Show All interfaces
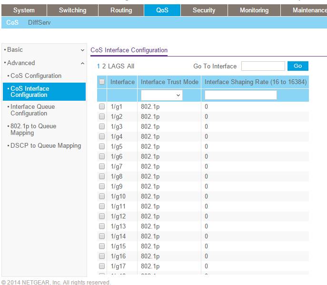This screenshot has width=327, height=285. click(130, 66)
